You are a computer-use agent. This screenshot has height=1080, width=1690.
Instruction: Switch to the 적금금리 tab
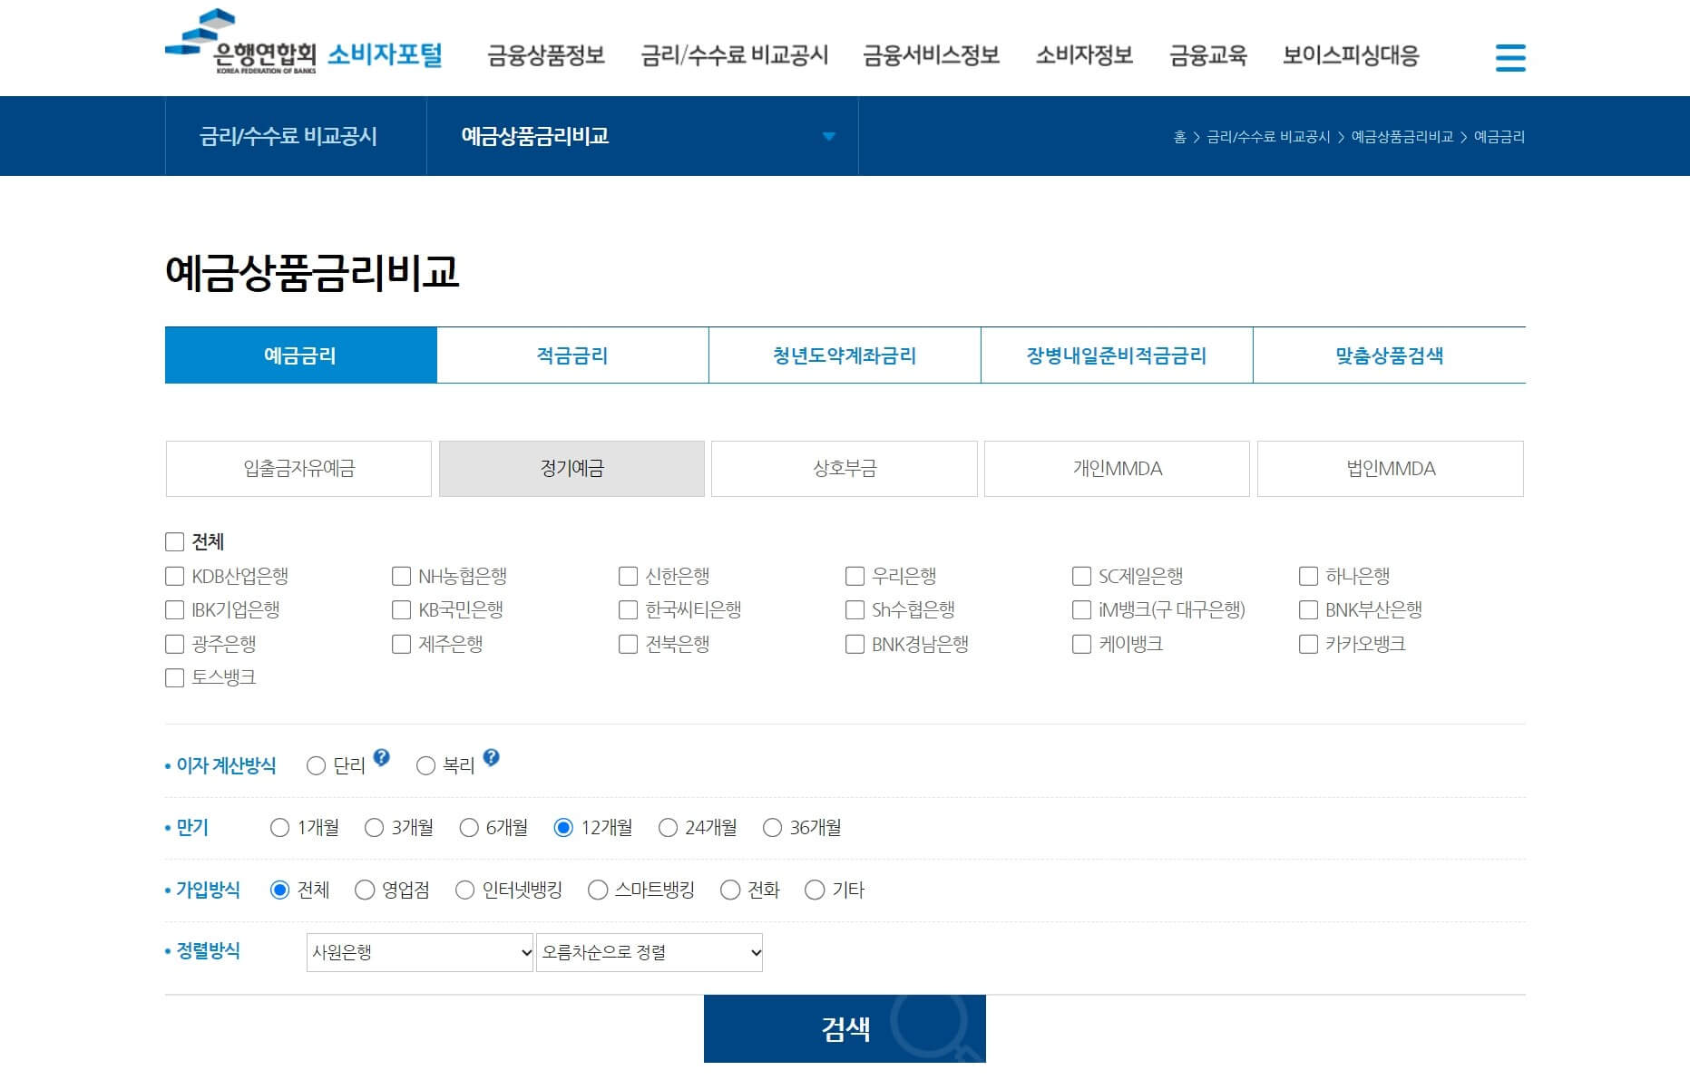pyautogui.click(x=571, y=355)
